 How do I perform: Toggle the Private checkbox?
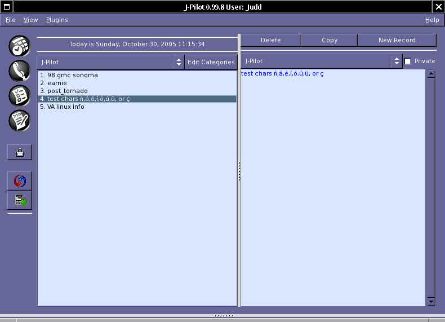click(407, 61)
